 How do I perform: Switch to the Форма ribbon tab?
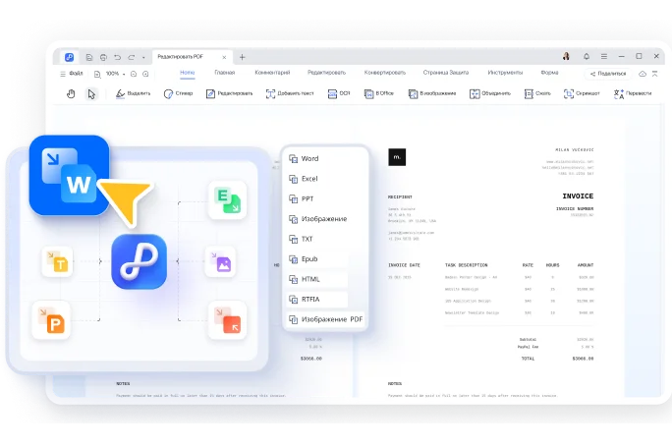[x=549, y=73]
